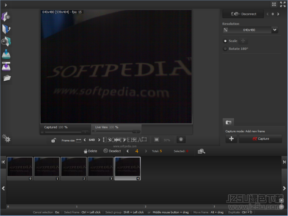The image size is (288, 216).
Task: Select frame thumbnail 2
Action: (x=74, y=169)
